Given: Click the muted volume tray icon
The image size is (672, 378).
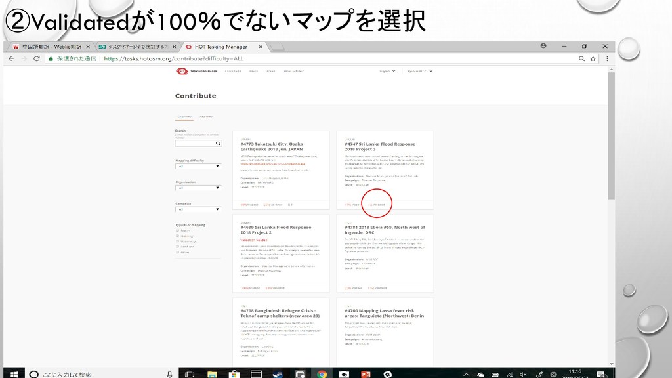Looking at the screenshot, I should coord(523,375).
